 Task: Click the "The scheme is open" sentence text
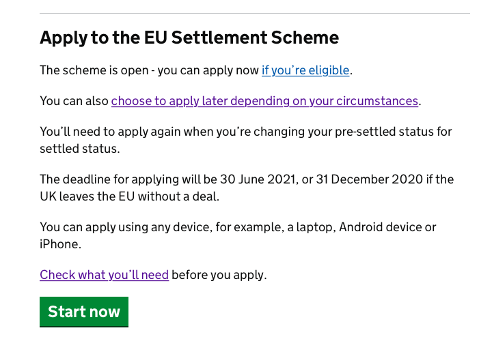coord(196,70)
